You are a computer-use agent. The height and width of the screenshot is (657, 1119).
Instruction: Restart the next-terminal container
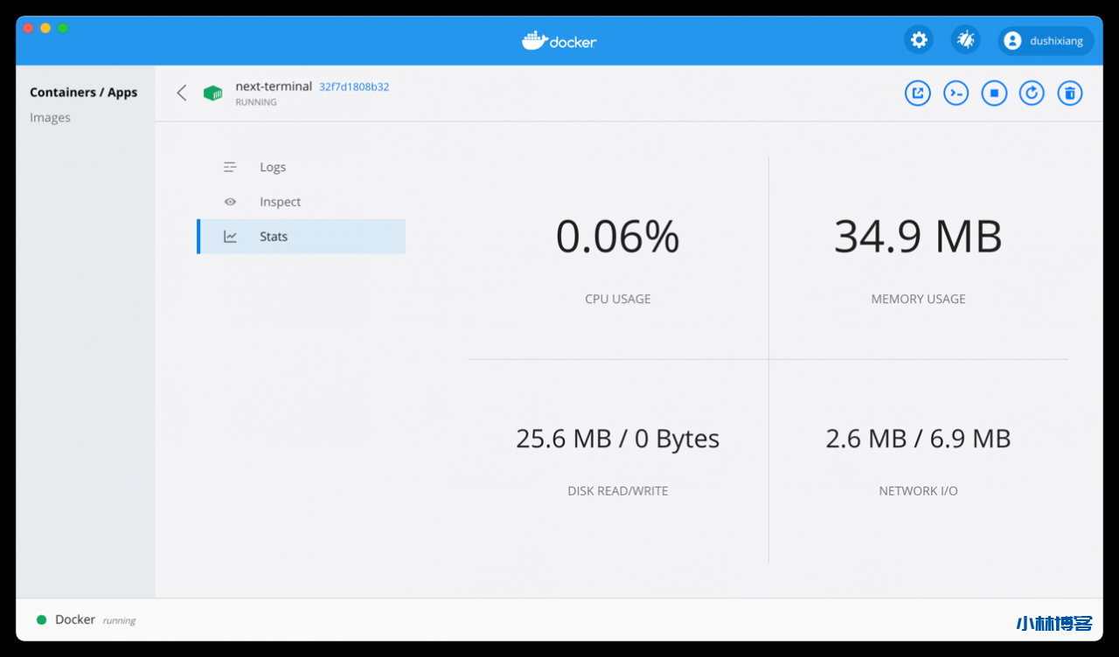1032,93
